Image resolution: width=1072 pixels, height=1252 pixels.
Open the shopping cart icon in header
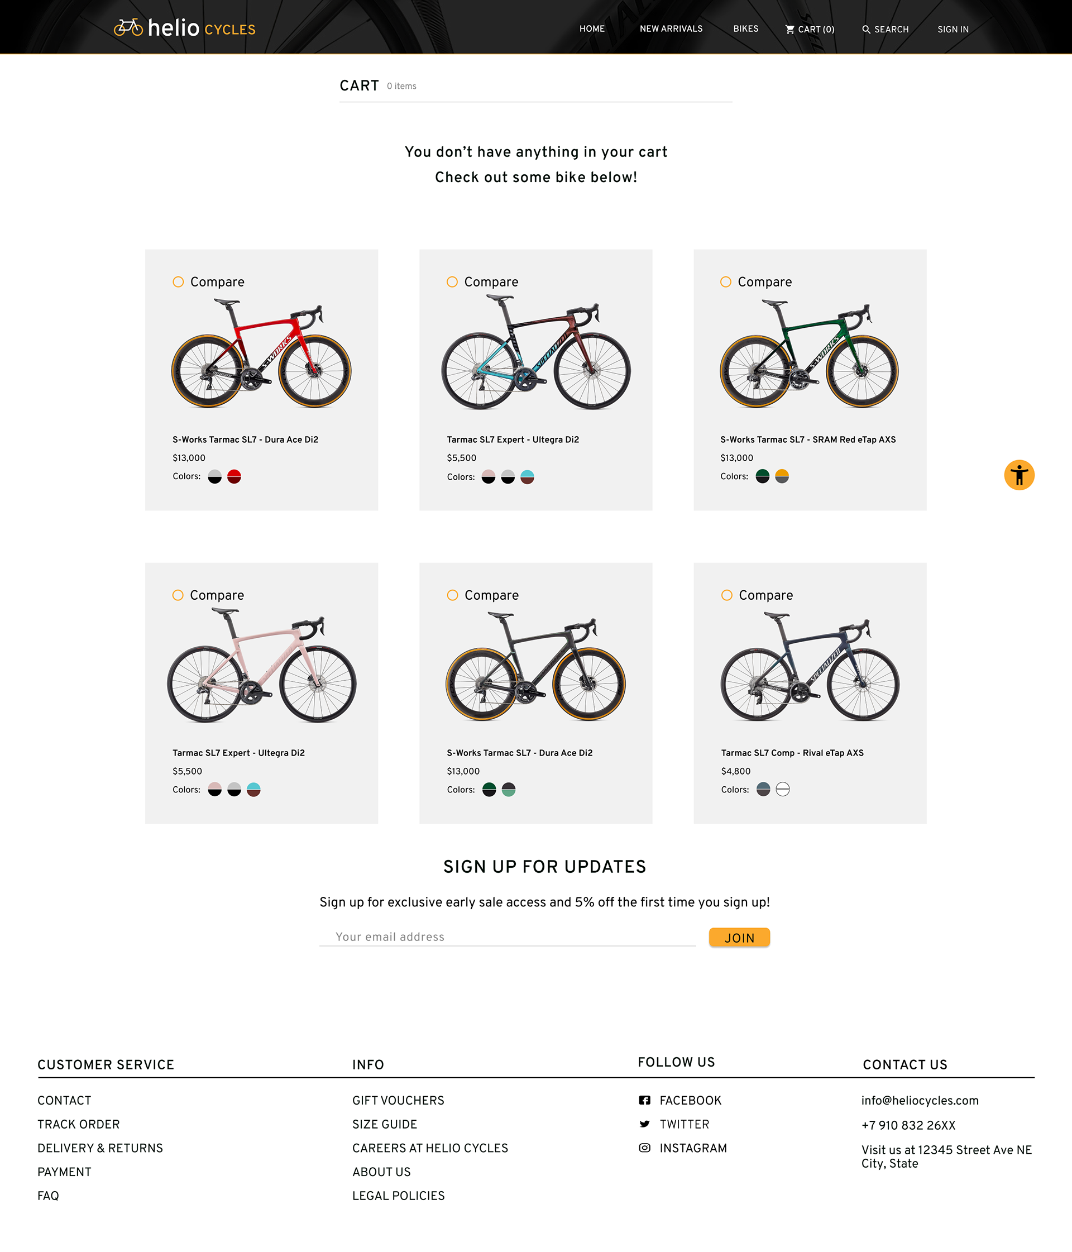click(x=789, y=29)
